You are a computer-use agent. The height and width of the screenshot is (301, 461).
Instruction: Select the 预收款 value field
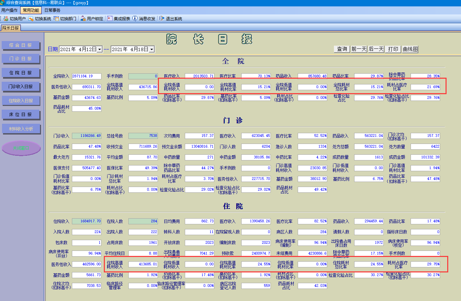256,253
